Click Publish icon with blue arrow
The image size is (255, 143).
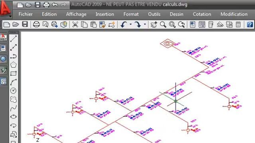click(55, 25)
